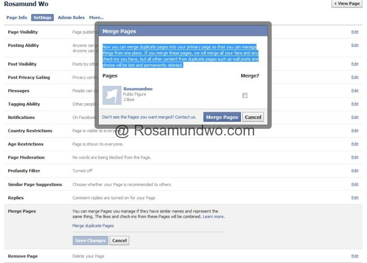Select the Settings tab
Screen dimensions: 367x263
42,17
